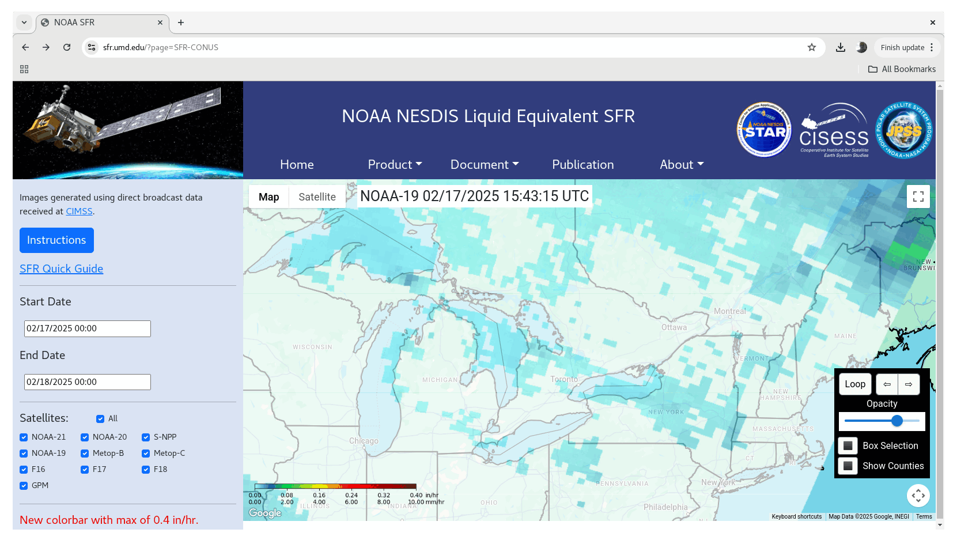Uncheck the GPM satellite
This screenshot has height=544, width=957.
point(24,486)
